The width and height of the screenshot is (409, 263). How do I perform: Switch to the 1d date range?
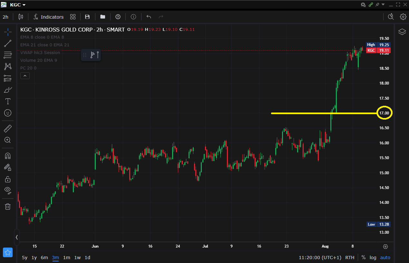pyautogui.click(x=87, y=258)
